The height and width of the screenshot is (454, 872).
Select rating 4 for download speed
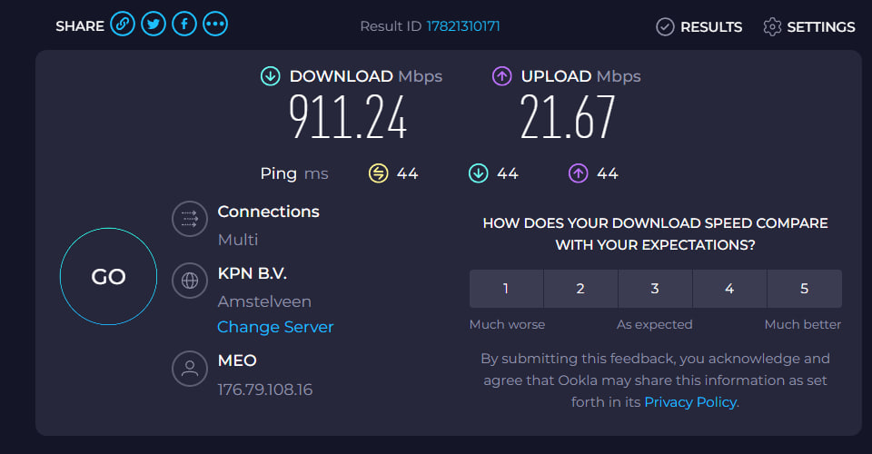(x=729, y=289)
